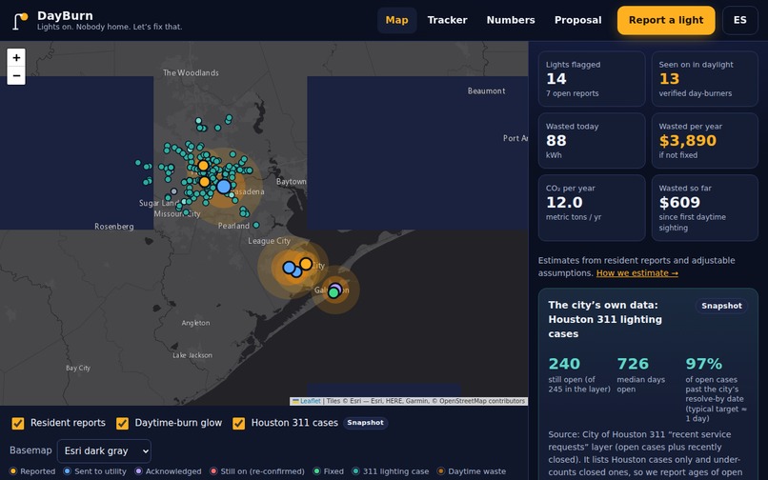Click the Lake Jackson map label
This screenshot has height=480, width=768.
point(192,355)
